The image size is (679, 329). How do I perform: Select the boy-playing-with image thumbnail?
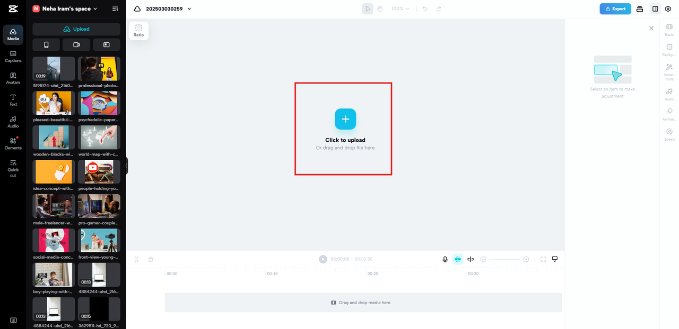point(54,275)
